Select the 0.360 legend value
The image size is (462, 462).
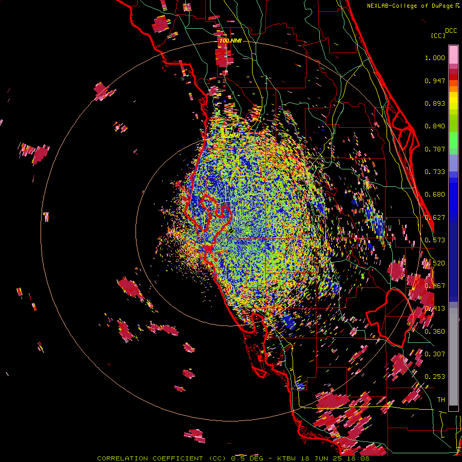tap(435, 332)
